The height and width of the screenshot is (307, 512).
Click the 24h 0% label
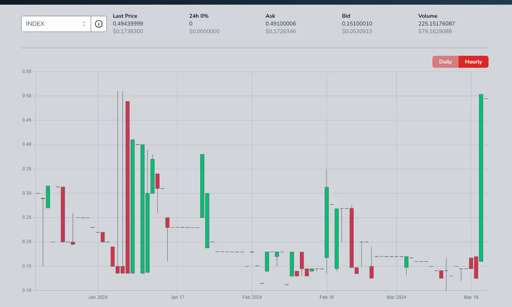pos(199,16)
